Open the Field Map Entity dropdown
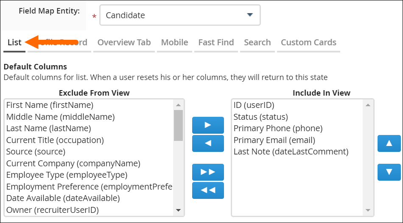Image resolution: width=403 pixels, height=223 pixels. click(180, 15)
